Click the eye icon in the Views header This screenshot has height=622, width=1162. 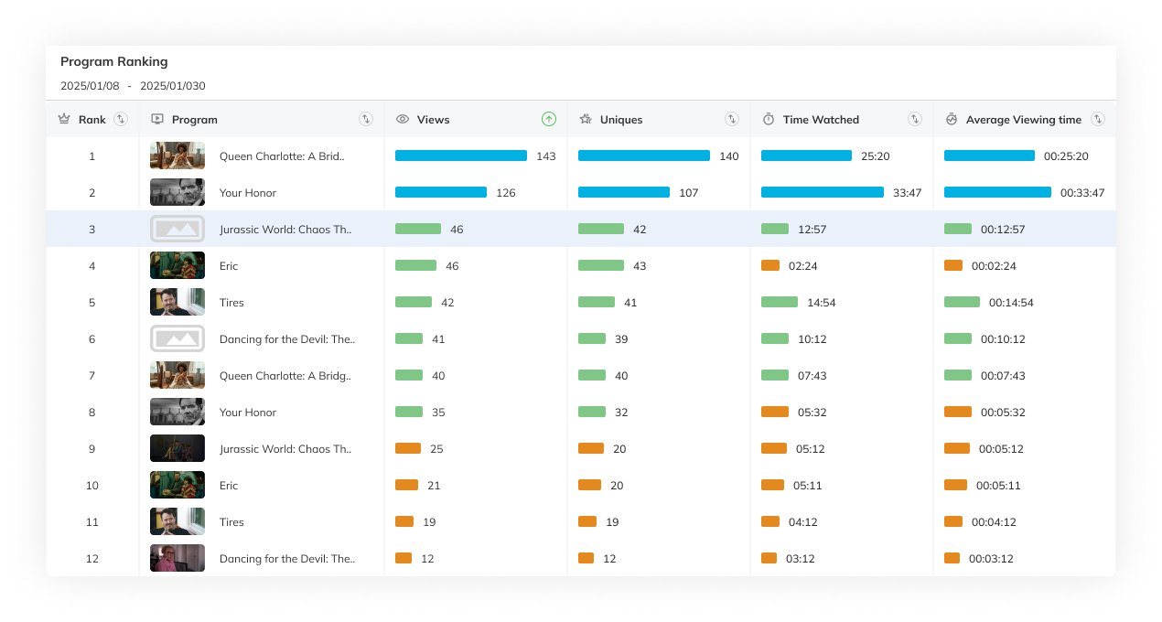click(x=402, y=119)
